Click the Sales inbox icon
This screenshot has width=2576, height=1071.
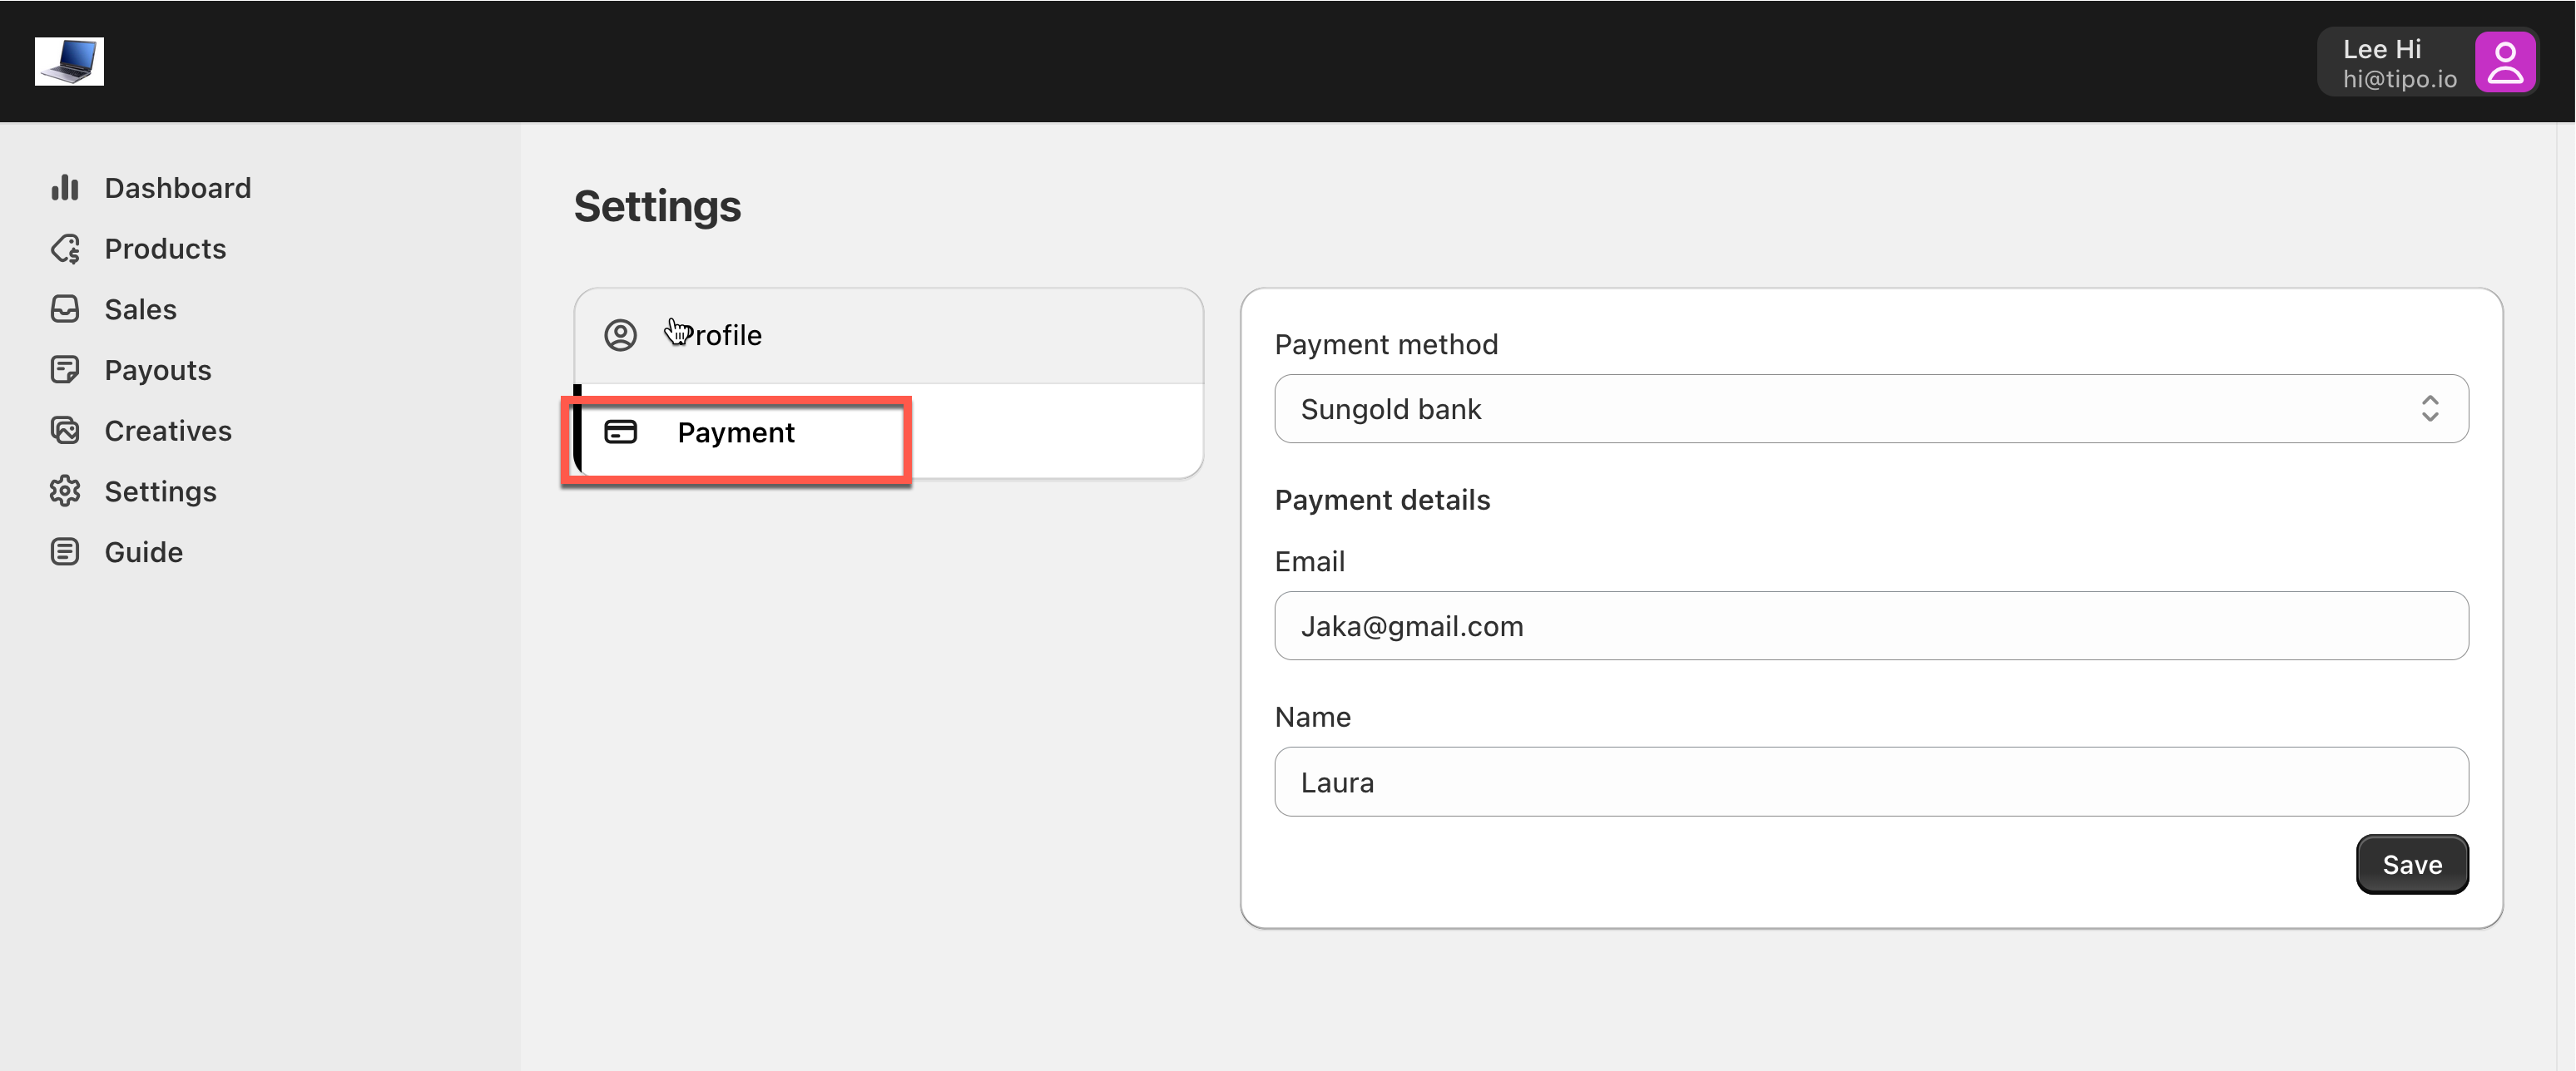[65, 309]
